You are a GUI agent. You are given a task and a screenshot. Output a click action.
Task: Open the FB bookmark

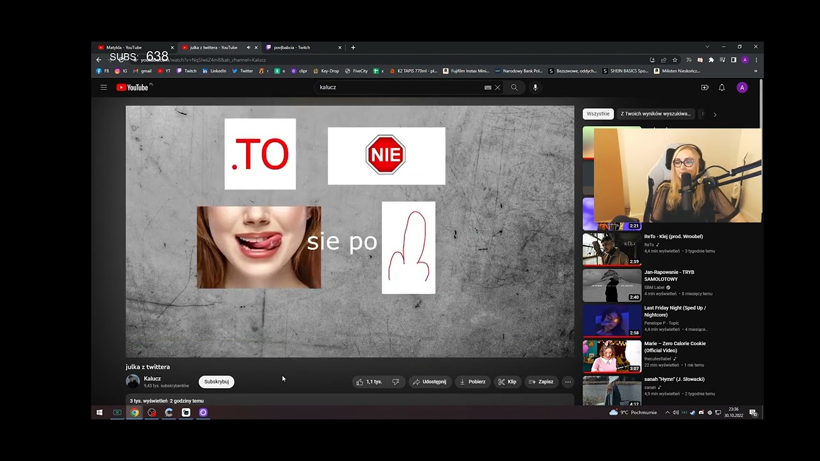pyautogui.click(x=102, y=71)
